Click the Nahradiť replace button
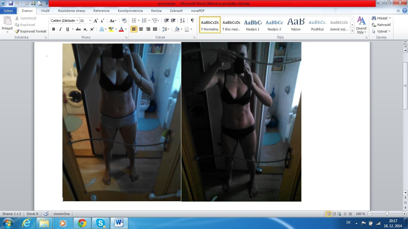This screenshot has width=408, height=229. click(381, 25)
